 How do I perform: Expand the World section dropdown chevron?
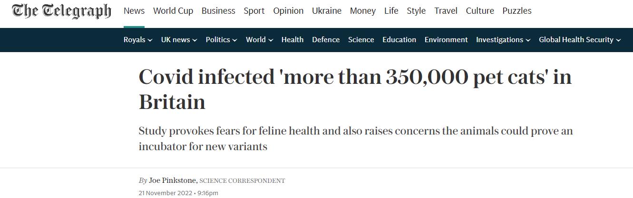click(x=271, y=40)
